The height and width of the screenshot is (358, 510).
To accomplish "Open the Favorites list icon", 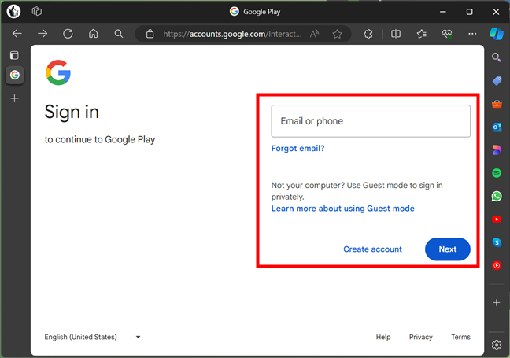I will coord(422,34).
